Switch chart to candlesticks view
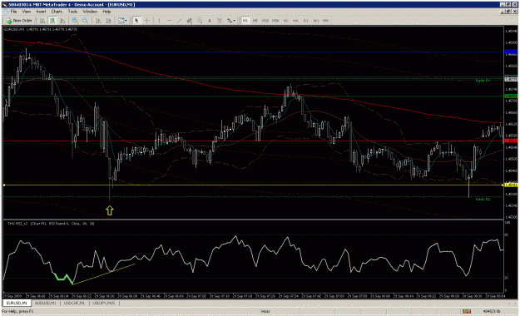 [52, 21]
